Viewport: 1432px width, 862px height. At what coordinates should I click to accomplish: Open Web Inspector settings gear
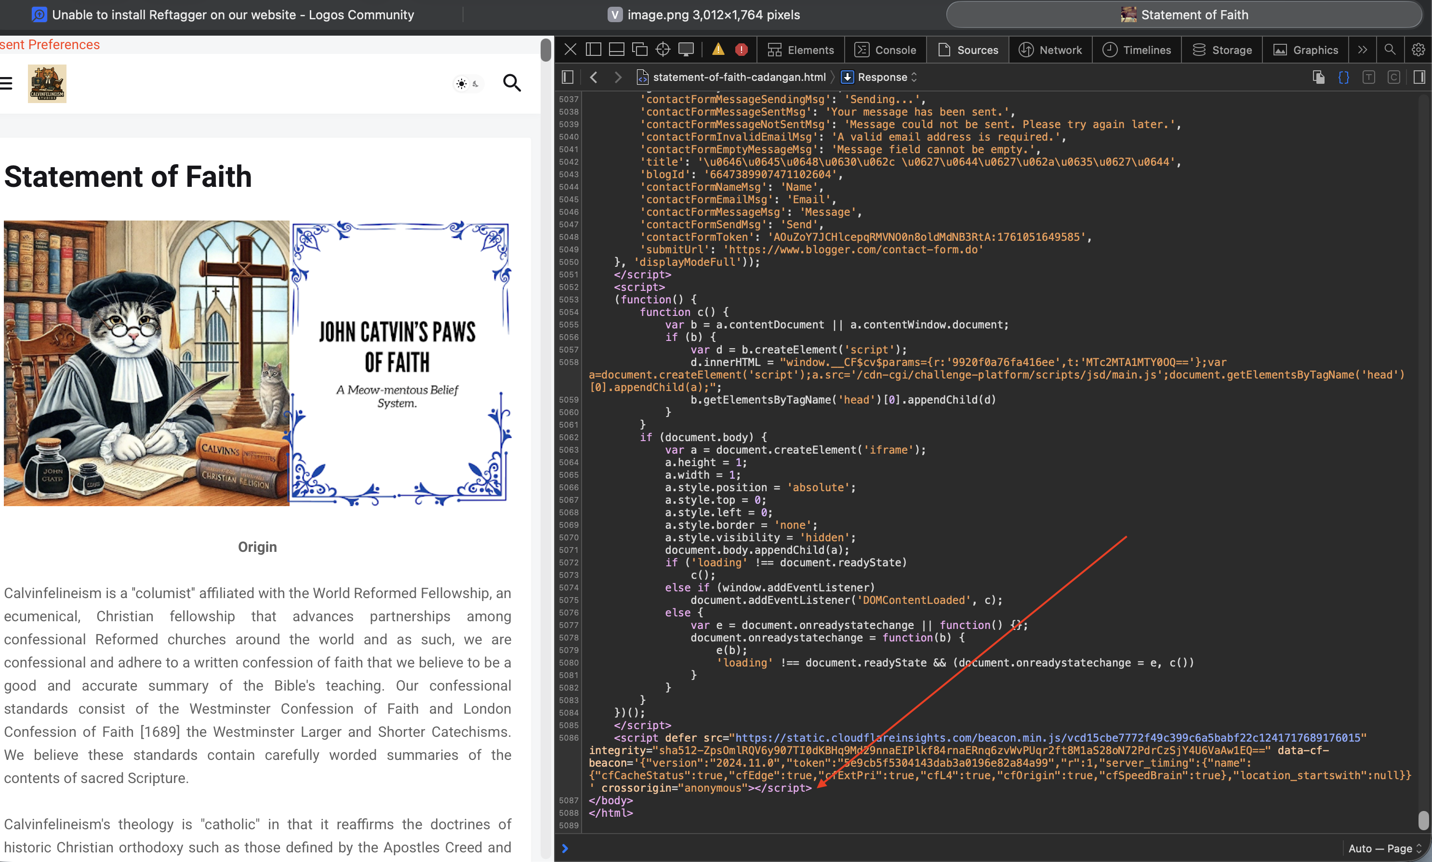(1418, 50)
